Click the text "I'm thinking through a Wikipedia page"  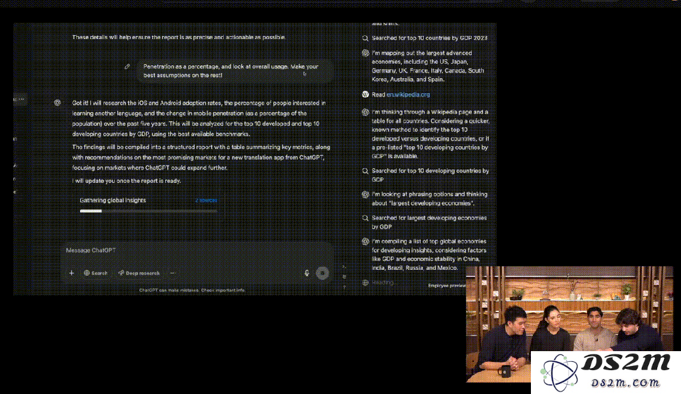[x=431, y=134]
